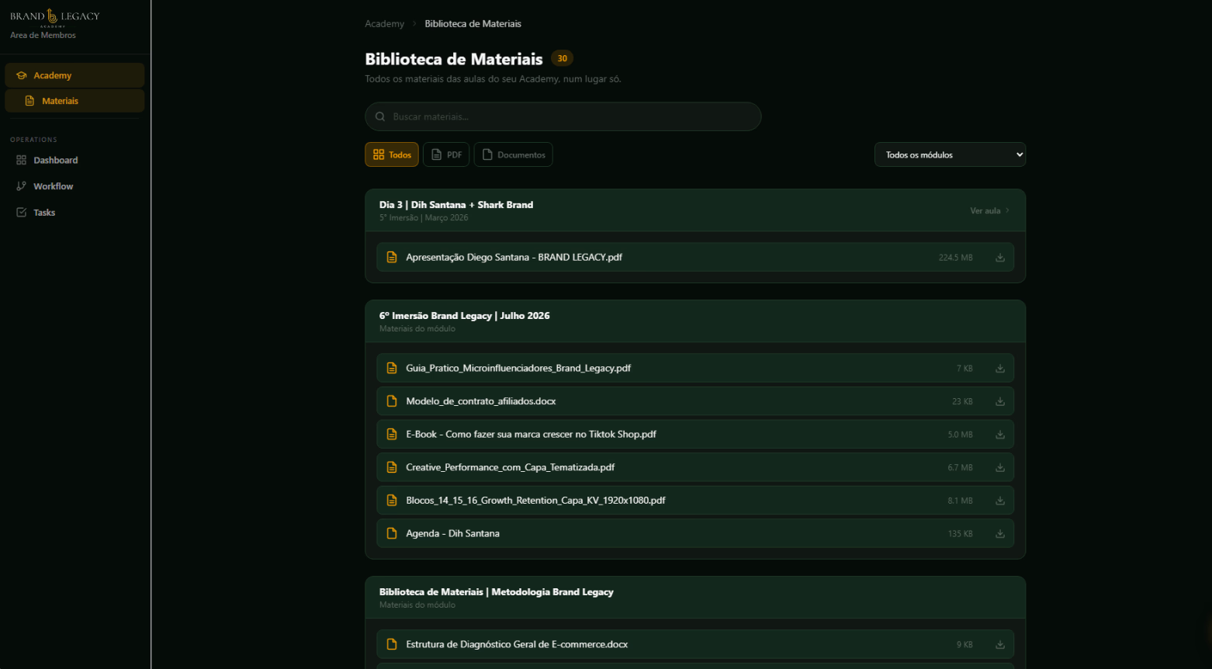Download Guia_Pratico_Microinfluenciadores_Brand_Legacy.pdf
Viewport: 1212px width, 669px height.
1000,369
